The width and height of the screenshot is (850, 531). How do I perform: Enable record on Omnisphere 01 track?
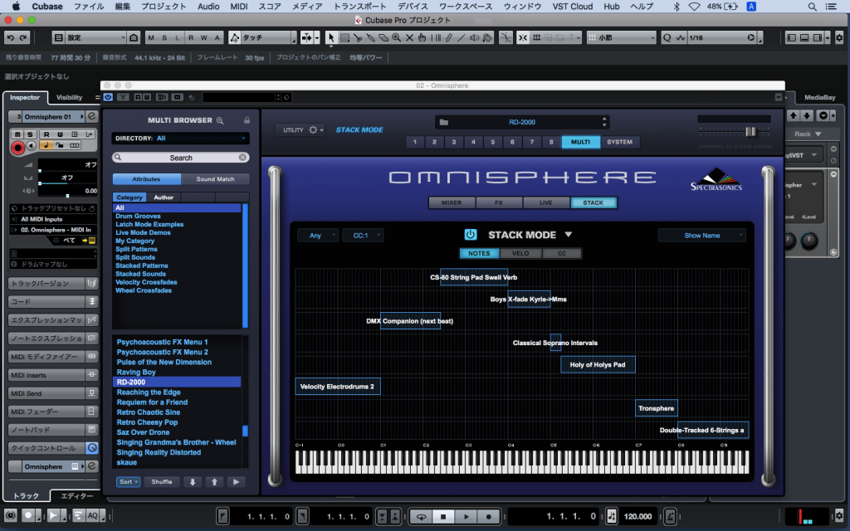pyautogui.click(x=18, y=147)
